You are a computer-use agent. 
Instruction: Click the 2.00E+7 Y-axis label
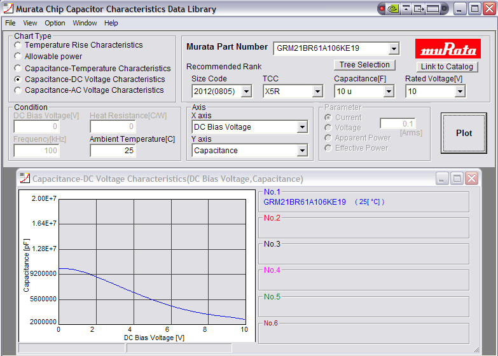point(44,198)
